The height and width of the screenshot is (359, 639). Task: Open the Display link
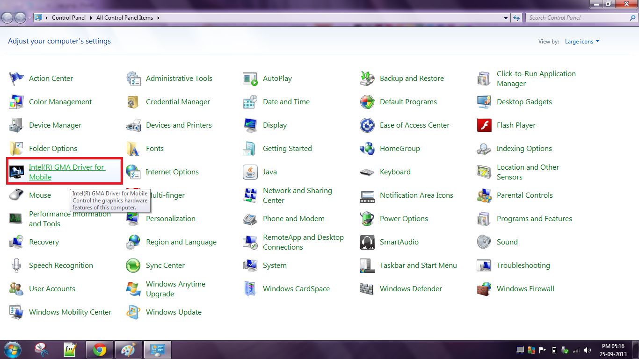pos(275,125)
